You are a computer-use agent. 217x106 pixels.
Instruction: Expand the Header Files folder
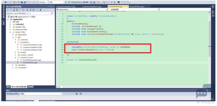[x=10, y=27]
